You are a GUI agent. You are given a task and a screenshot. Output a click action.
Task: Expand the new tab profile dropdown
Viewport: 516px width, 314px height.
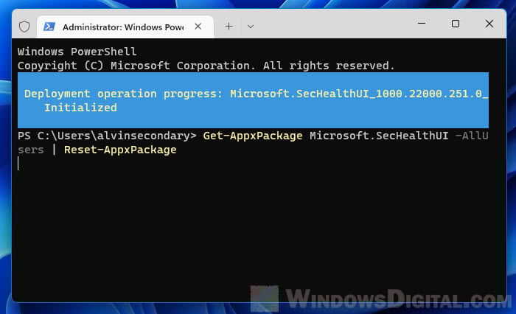pos(251,27)
